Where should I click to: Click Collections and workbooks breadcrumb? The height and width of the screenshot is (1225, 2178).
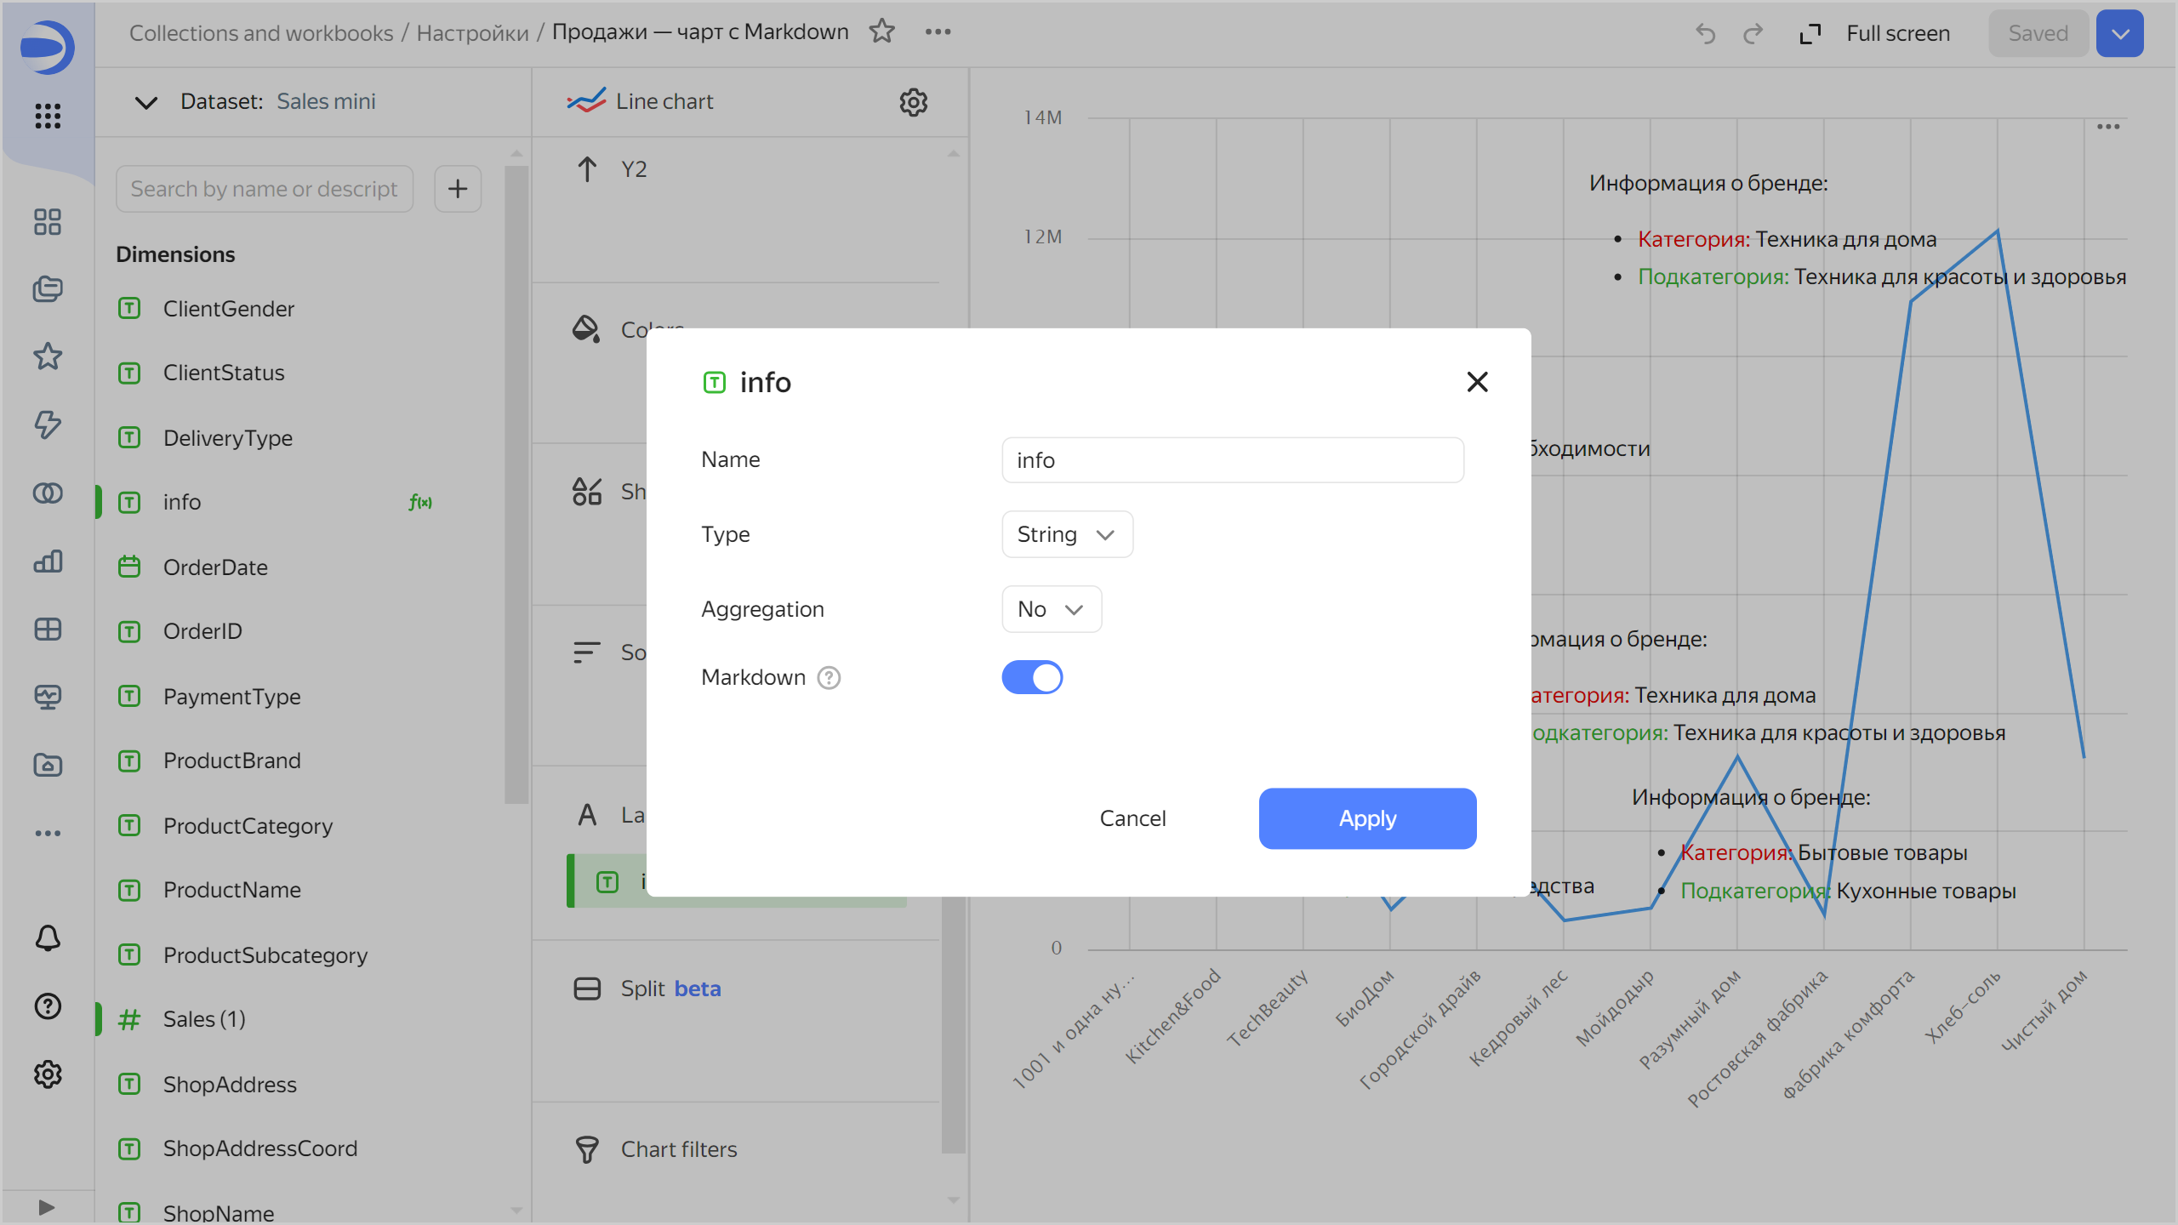tap(261, 33)
